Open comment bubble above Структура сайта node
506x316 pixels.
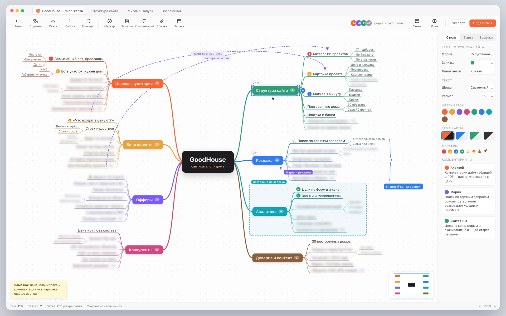[x=256, y=83]
